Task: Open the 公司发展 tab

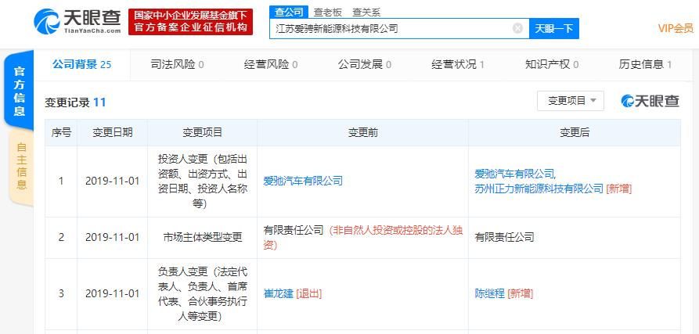Action: click(364, 65)
